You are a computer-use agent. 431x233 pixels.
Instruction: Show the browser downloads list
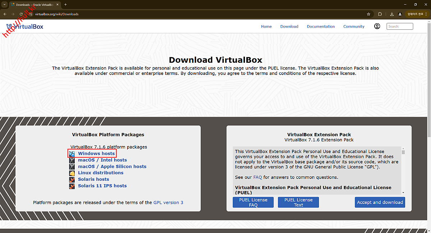pyautogui.click(x=392, y=14)
